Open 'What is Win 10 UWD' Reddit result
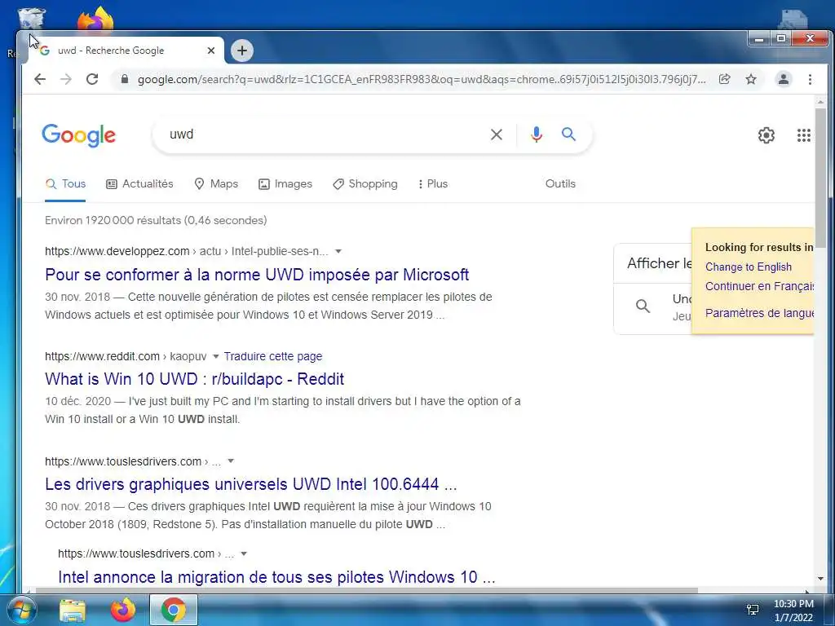 click(194, 379)
